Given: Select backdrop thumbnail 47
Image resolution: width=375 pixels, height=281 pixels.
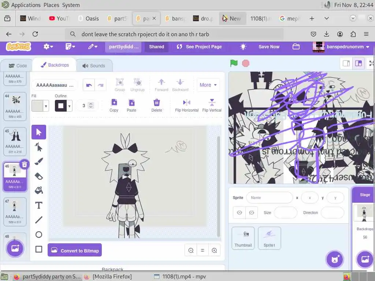Looking at the screenshot, I should click(15, 212).
